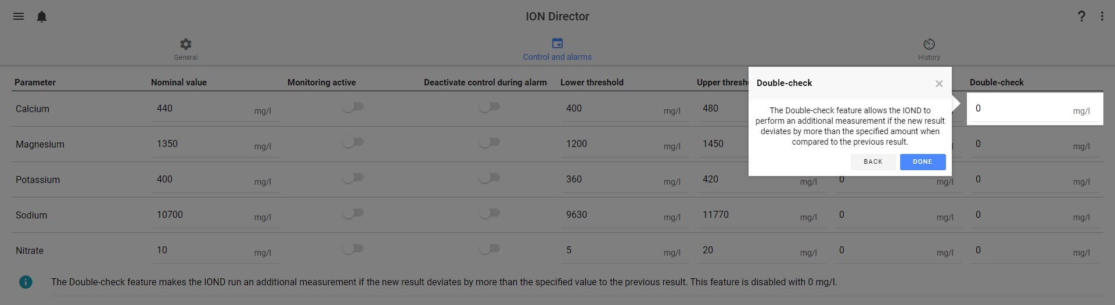Switch to the General tab
The image size is (1115, 305).
(x=186, y=49)
